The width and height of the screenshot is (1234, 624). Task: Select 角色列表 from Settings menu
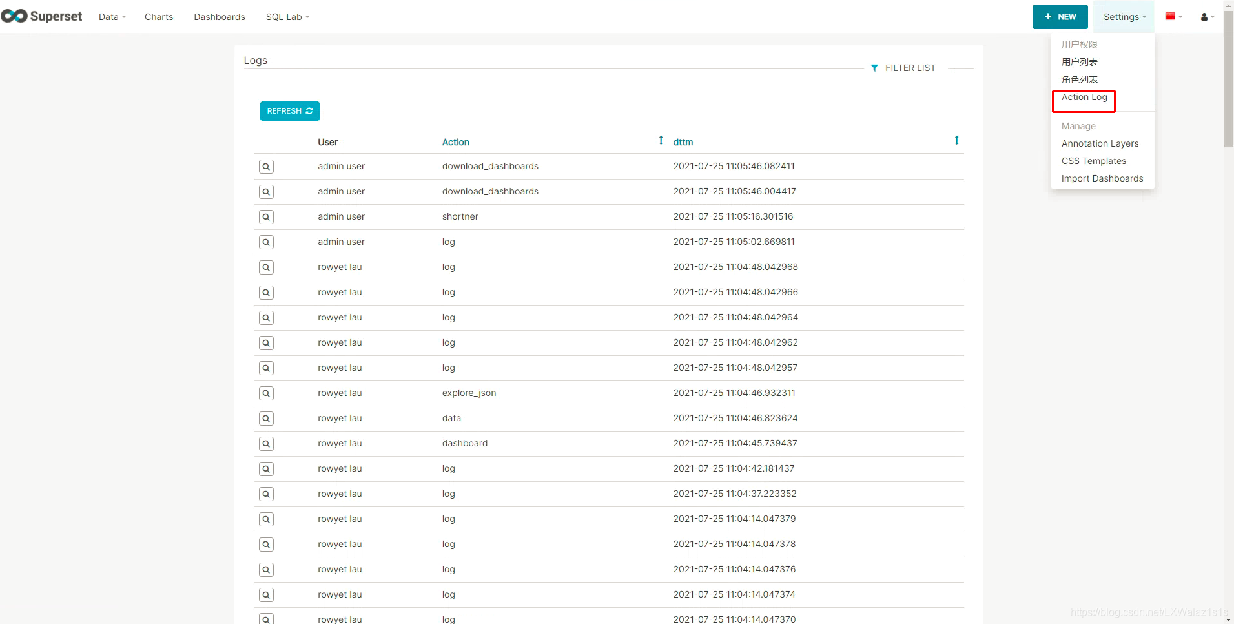coord(1080,79)
